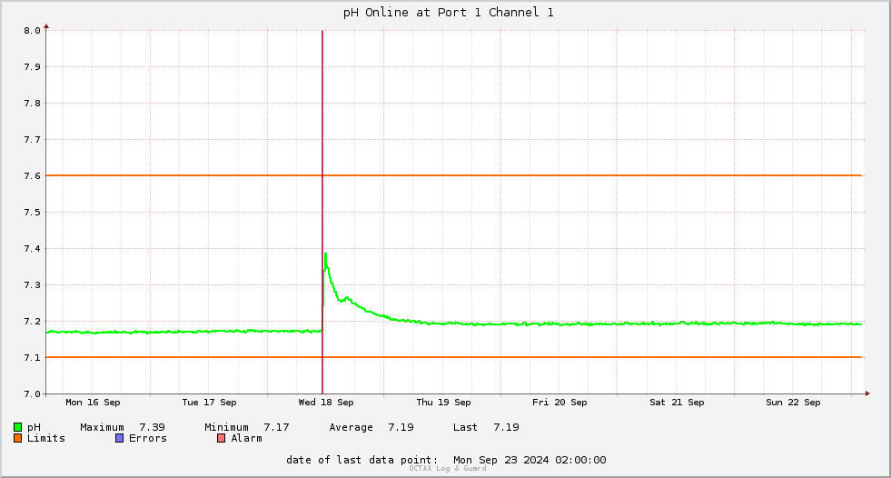Click the 'Wed 18 Sep' x-axis label
Viewport: 891px width, 478px height.
(325, 403)
